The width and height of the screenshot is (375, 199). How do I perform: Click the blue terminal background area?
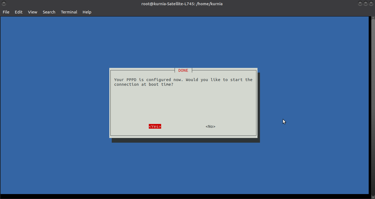click(55, 165)
